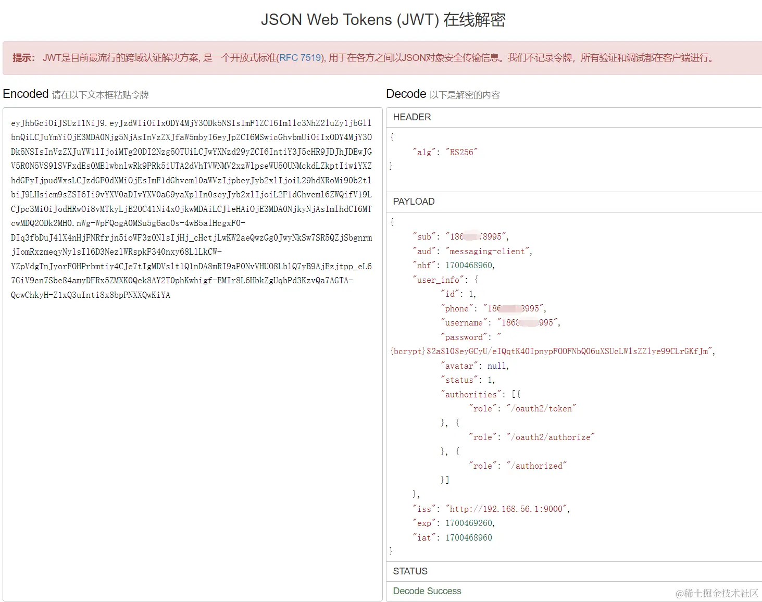Click the Decode heading label
762x602 pixels.
pos(406,94)
